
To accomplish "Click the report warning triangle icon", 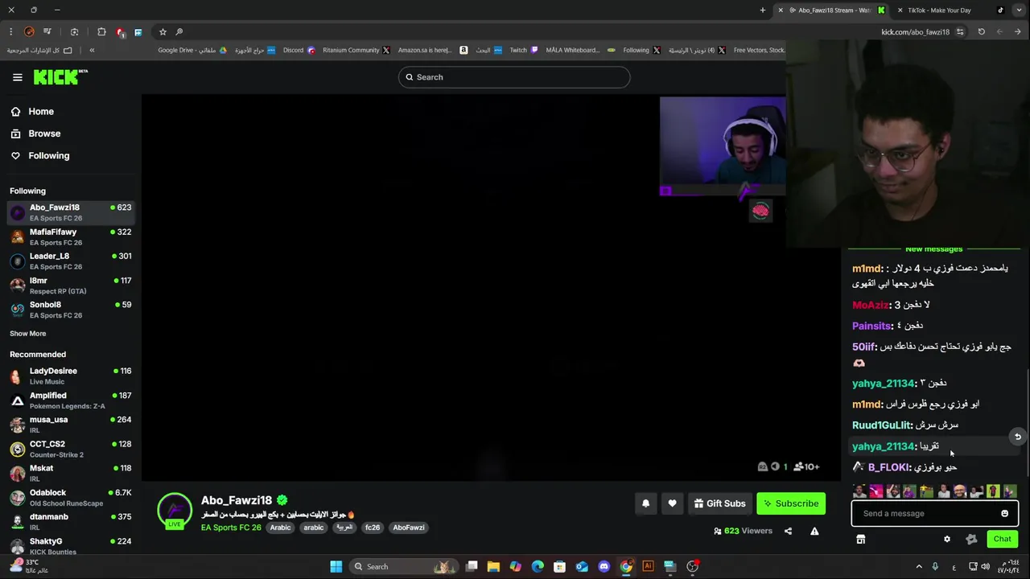I will [814, 531].
